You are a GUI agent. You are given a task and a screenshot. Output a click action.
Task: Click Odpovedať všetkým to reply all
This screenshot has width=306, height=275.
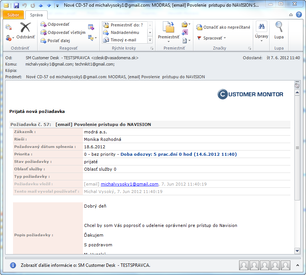tap(63, 32)
